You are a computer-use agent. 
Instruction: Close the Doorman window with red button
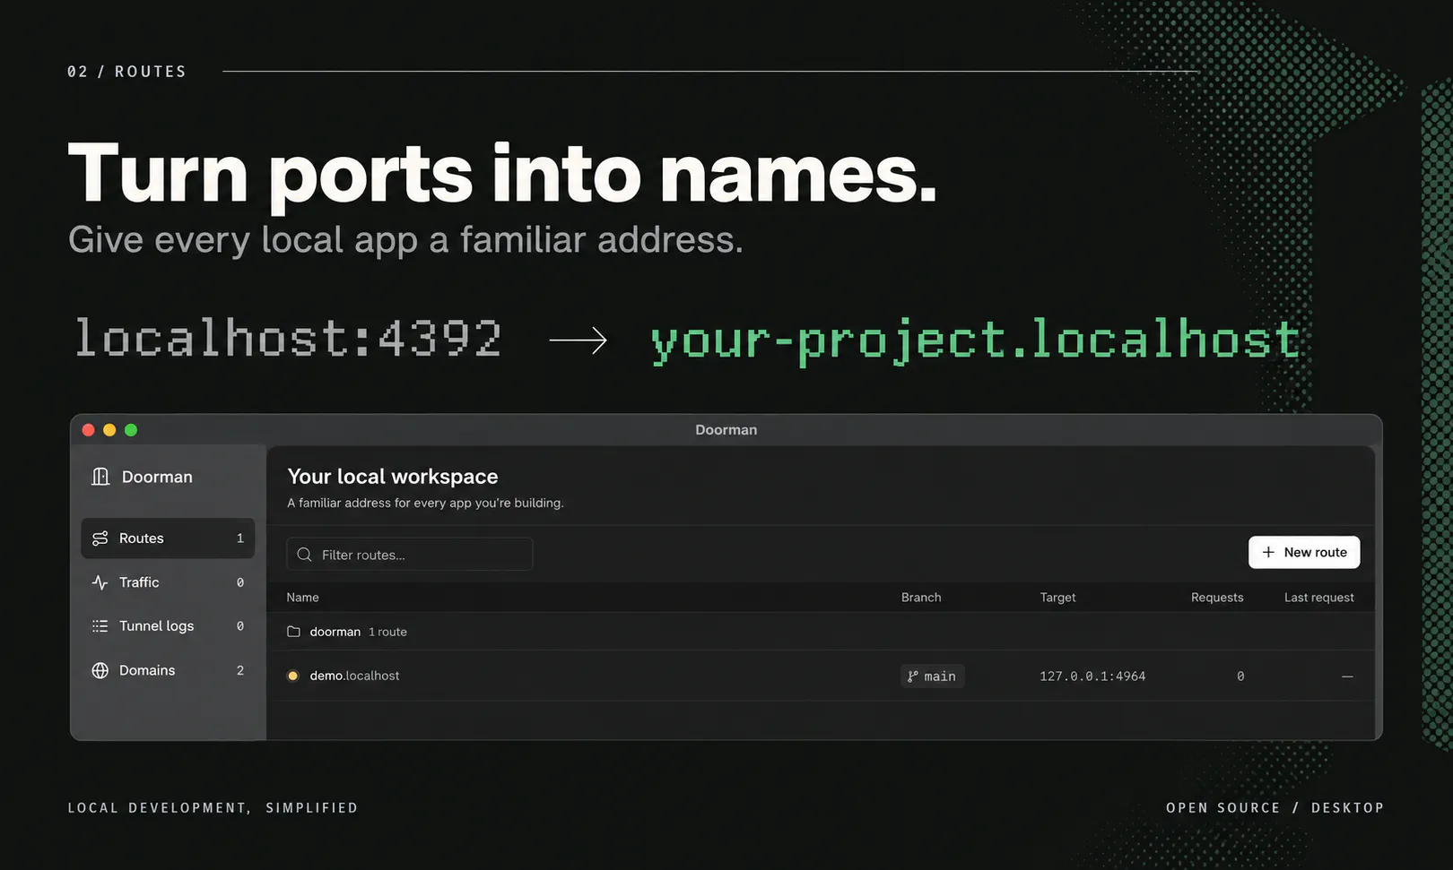click(x=88, y=430)
